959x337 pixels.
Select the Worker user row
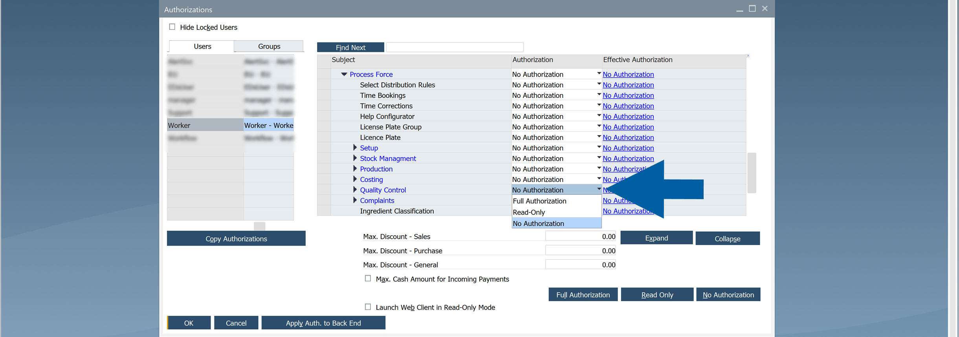point(205,125)
